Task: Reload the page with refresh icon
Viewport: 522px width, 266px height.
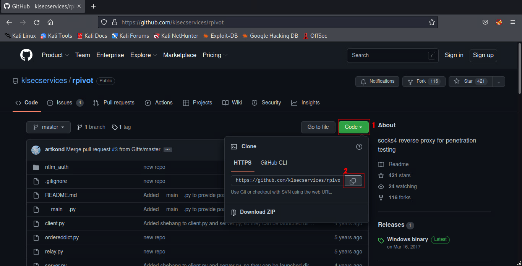Action: [37, 22]
